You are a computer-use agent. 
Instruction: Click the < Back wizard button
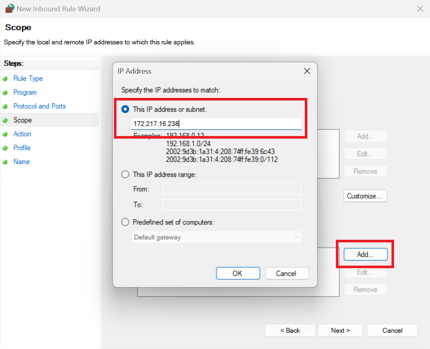pos(290,331)
